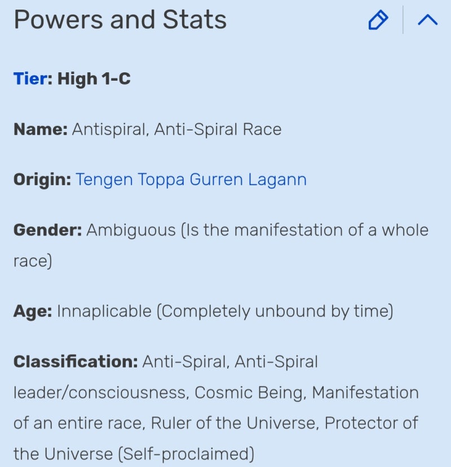Open the Tier link

30,78
